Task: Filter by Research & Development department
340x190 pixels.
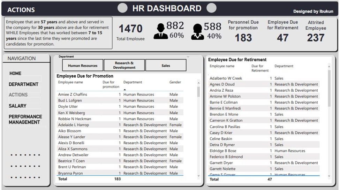Action: 124,65
